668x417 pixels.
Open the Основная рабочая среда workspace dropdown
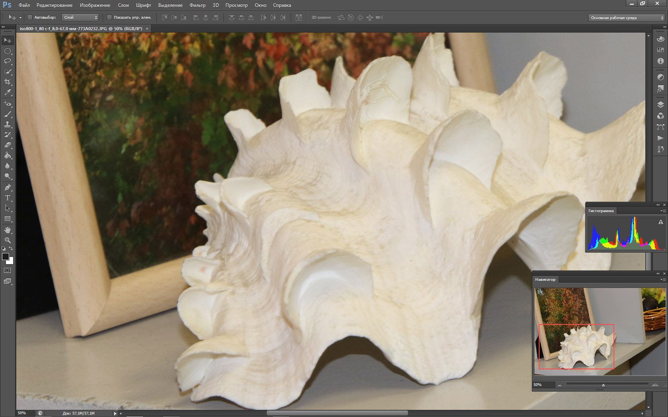pyautogui.click(x=626, y=18)
